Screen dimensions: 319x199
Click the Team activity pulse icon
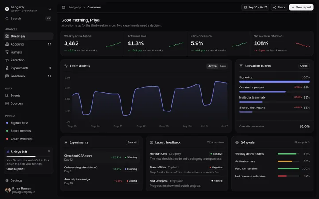coord(66,66)
